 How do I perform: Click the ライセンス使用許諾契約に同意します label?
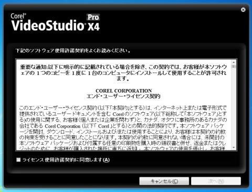(66, 160)
